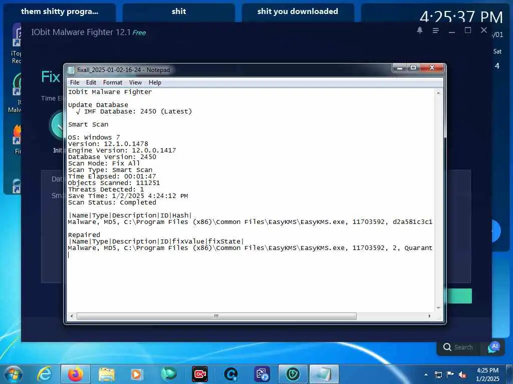Open the red screen recorder taskbar icon
The width and height of the screenshot is (513, 384).
pos(200,374)
